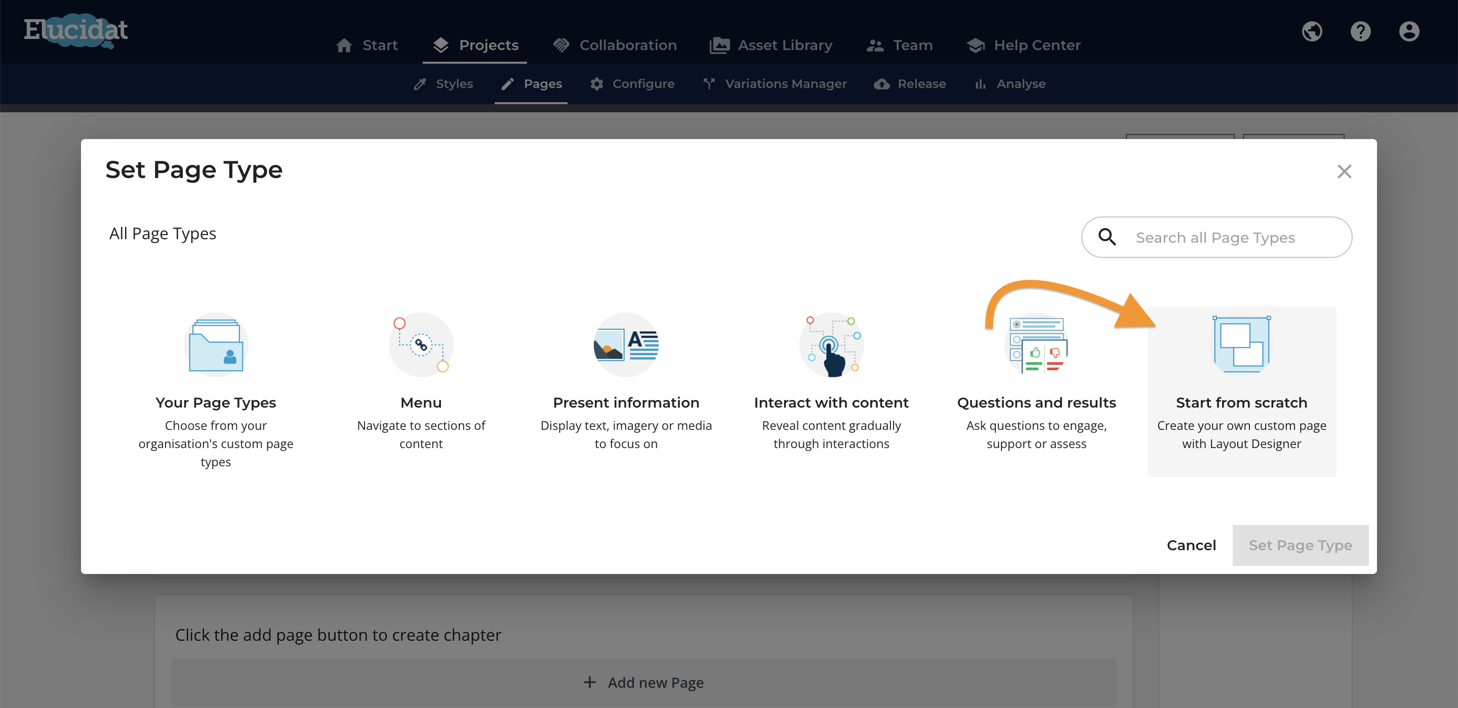Click Add new Page behind the dialog

(643, 683)
